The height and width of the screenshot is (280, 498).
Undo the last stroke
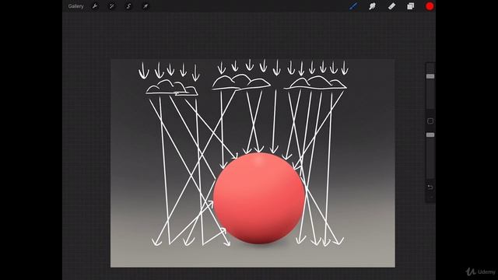(x=430, y=187)
